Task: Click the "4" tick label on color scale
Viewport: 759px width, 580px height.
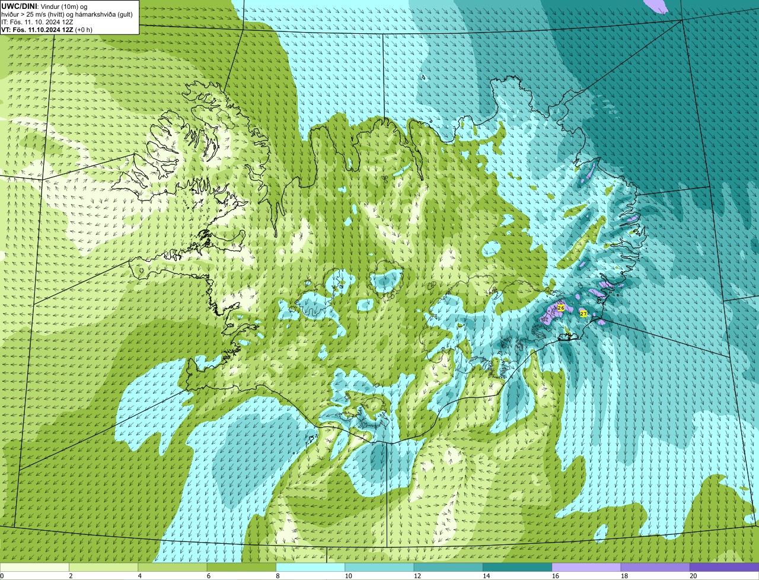Action: tap(139, 576)
